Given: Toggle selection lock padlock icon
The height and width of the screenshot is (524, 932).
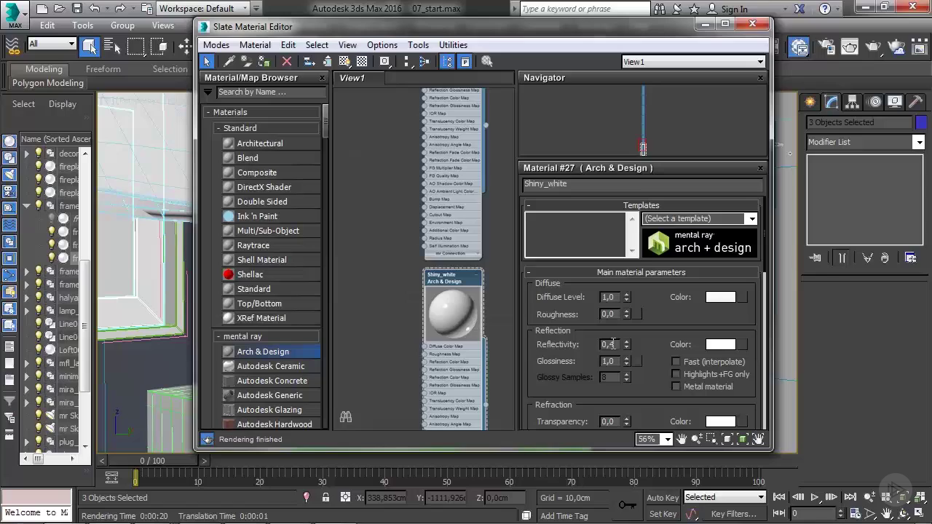Looking at the screenshot, I should [x=325, y=498].
